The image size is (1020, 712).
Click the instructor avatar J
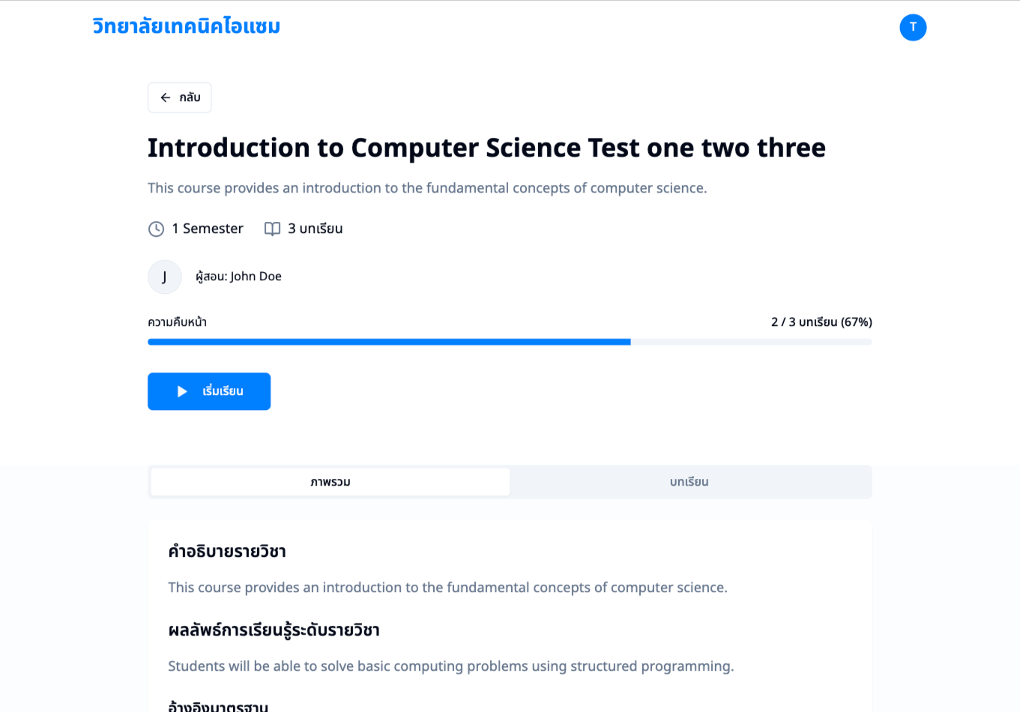point(165,277)
